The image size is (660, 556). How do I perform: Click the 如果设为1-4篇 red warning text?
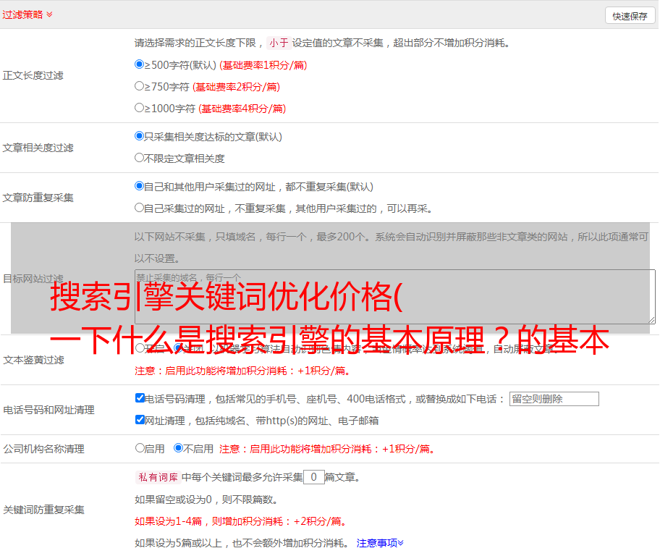pyautogui.click(x=242, y=521)
